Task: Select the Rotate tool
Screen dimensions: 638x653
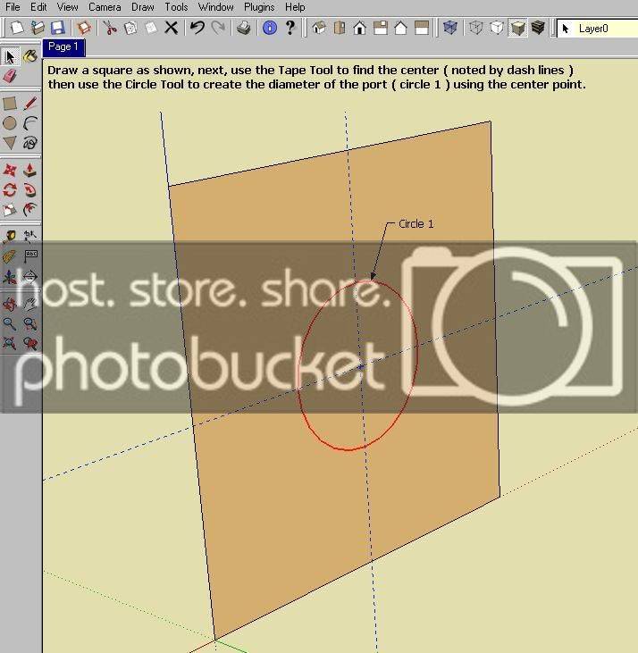Action: [x=10, y=190]
